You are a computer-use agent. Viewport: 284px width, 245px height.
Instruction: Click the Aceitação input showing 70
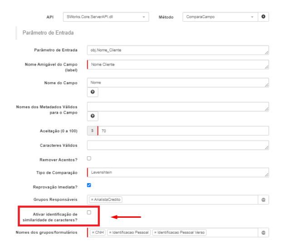tap(183, 131)
